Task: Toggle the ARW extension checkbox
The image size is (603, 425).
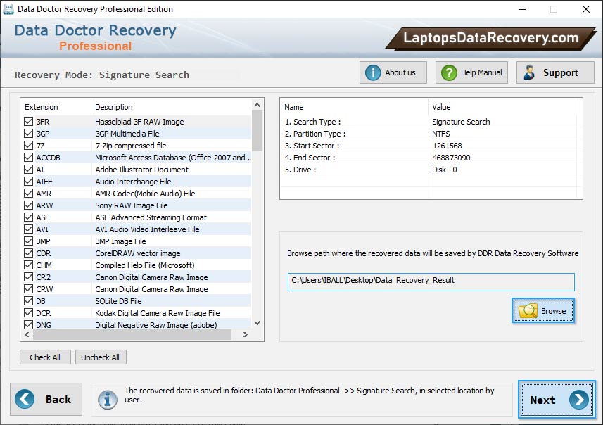Action: 28,205
